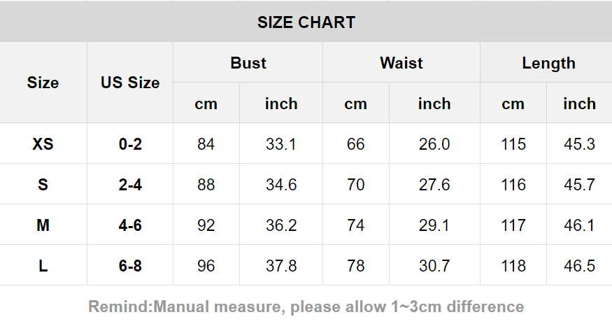Select the 34.6 inch bust value
The image size is (612, 324).
tap(281, 185)
